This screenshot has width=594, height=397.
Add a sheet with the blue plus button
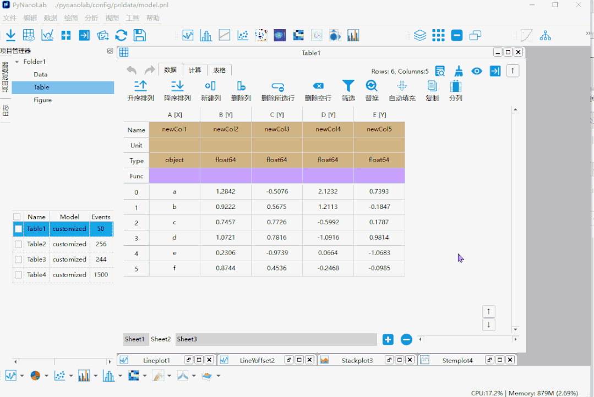[388, 339]
